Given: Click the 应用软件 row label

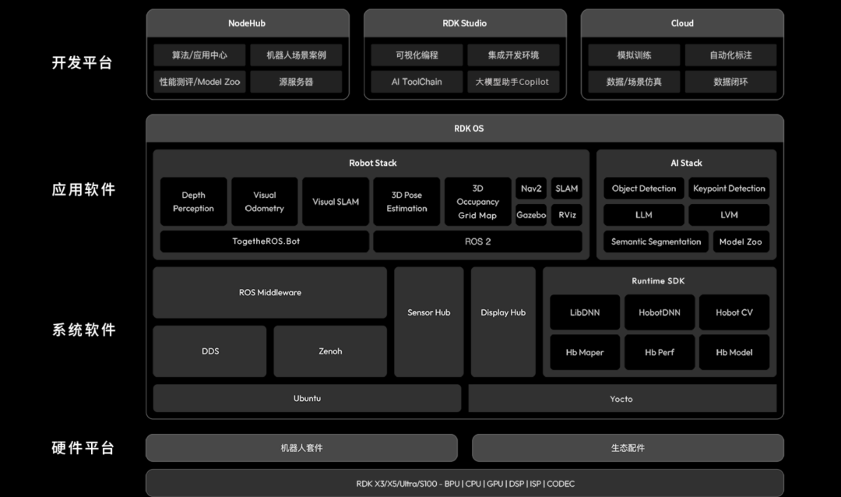Looking at the screenshot, I should point(83,189).
